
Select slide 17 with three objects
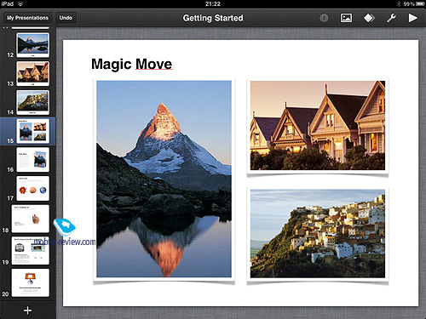pos(32,188)
